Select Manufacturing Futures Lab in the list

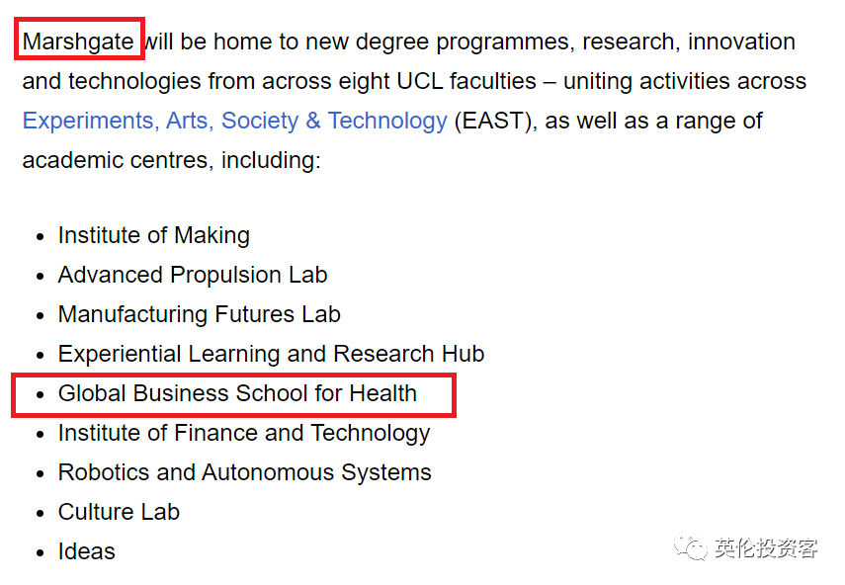199,314
